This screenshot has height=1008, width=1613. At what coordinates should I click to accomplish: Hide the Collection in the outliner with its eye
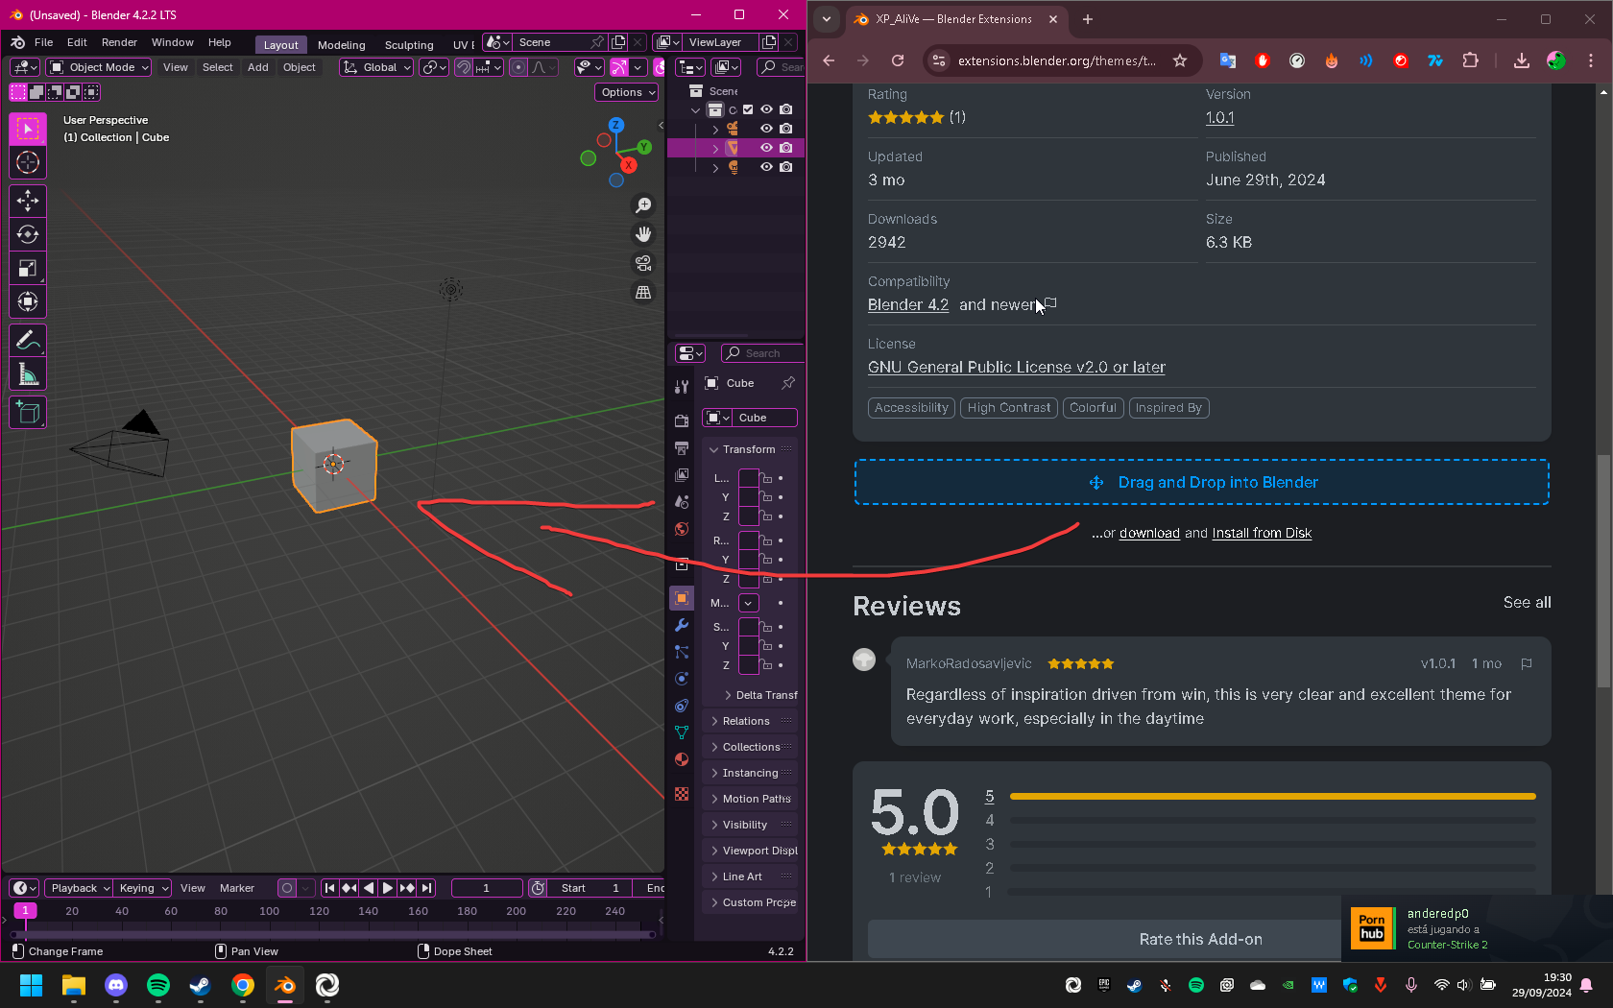pyautogui.click(x=766, y=109)
